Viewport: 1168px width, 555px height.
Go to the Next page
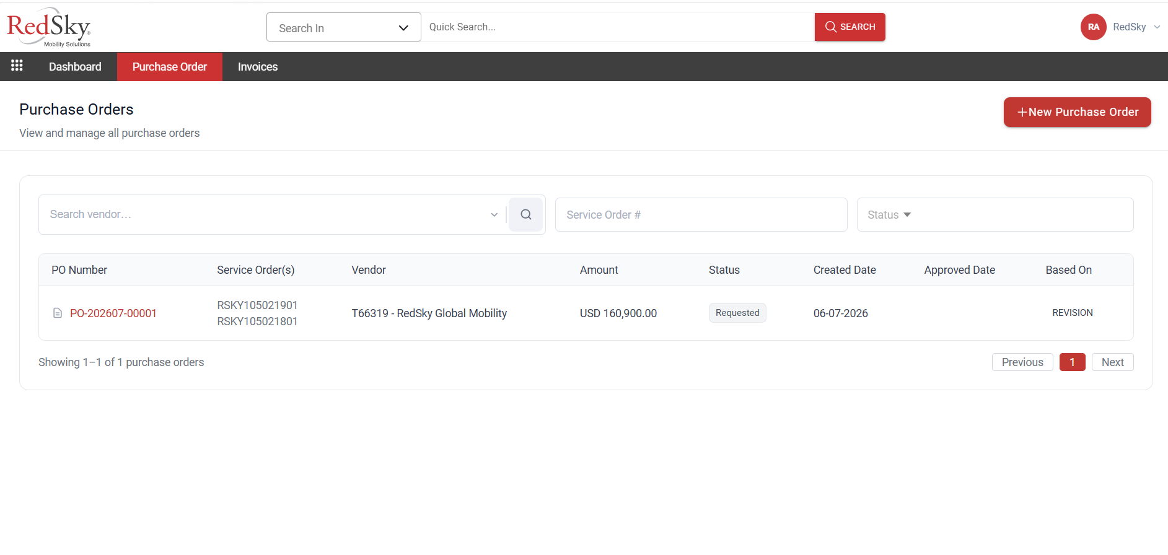tap(1112, 362)
